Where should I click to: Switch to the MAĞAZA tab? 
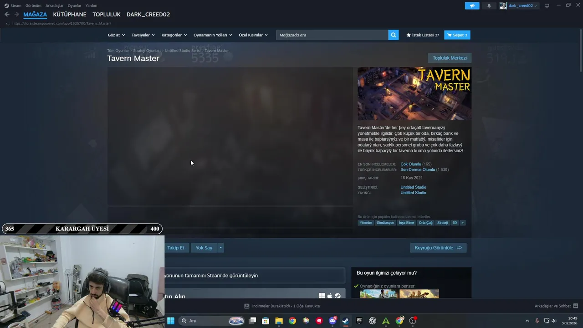point(35,15)
